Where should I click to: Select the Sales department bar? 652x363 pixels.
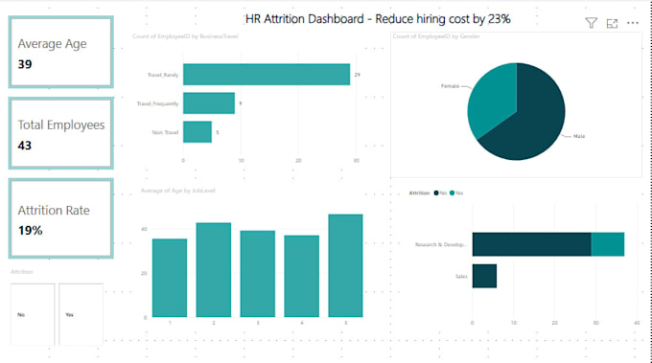(x=484, y=276)
